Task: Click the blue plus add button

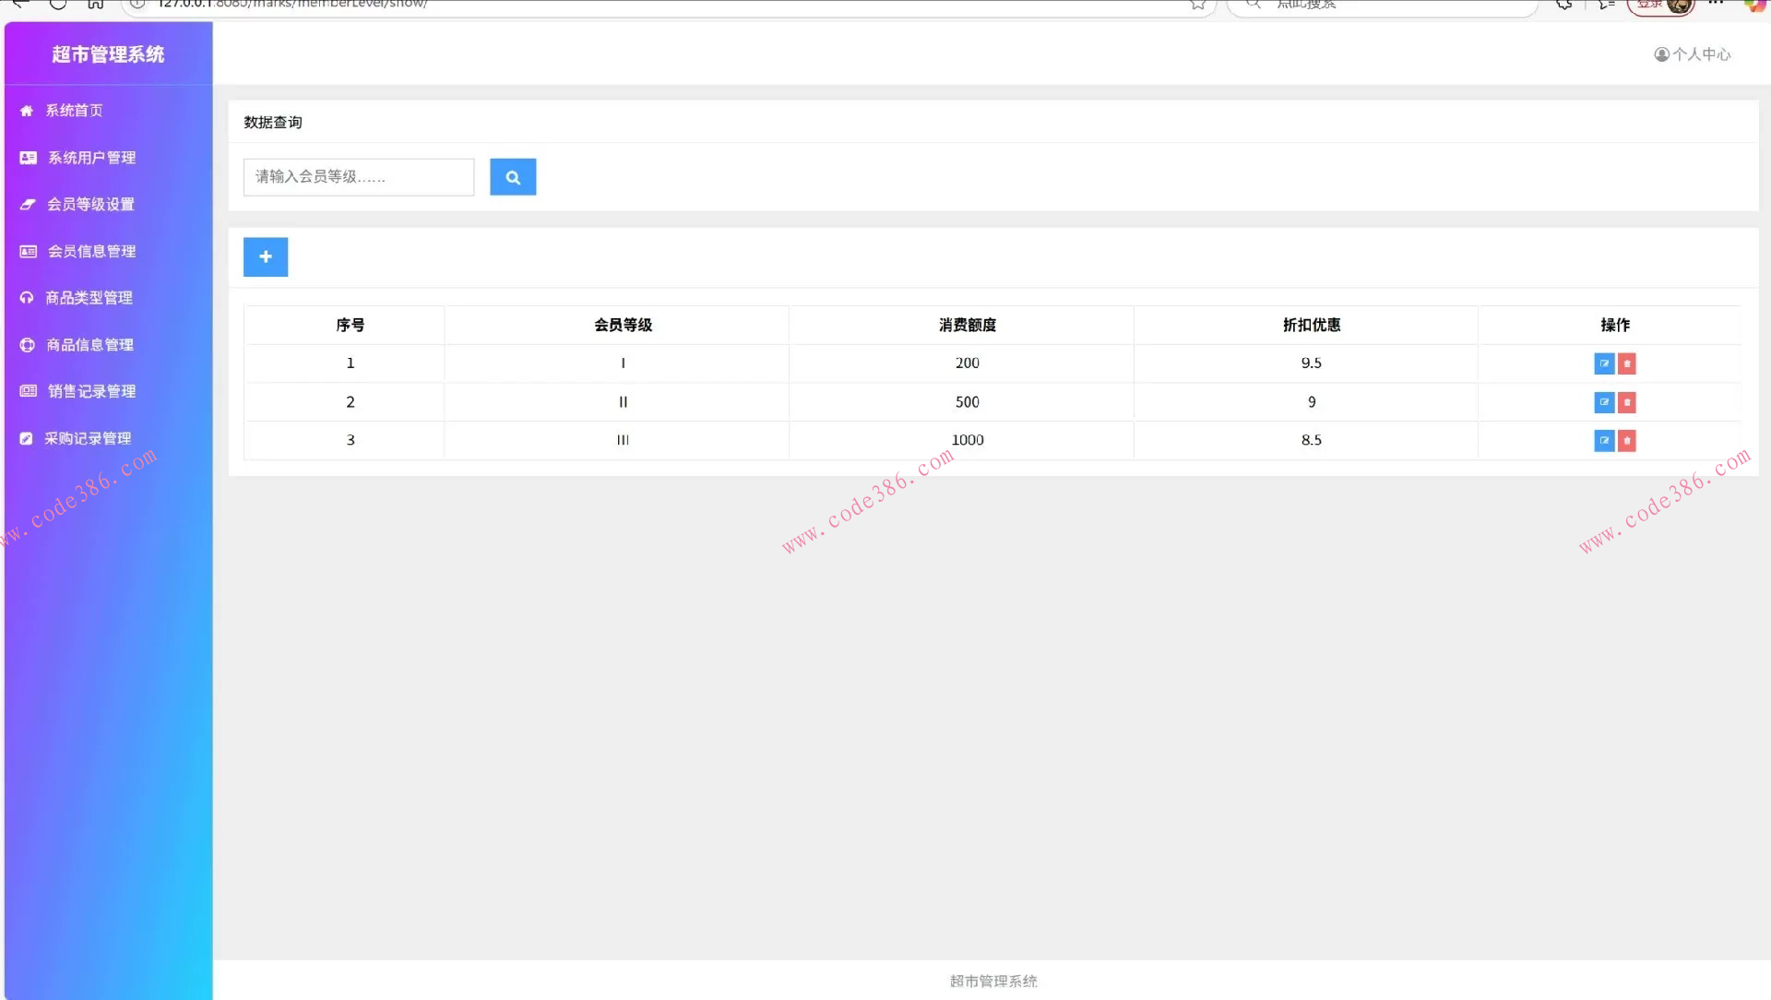Action: [266, 257]
